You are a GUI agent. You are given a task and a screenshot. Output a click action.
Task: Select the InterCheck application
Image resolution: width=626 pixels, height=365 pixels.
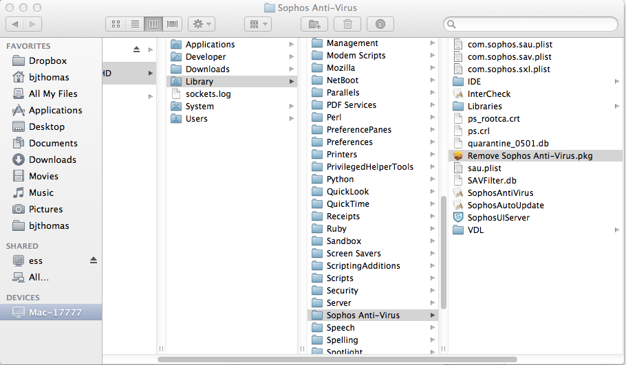coord(536,93)
